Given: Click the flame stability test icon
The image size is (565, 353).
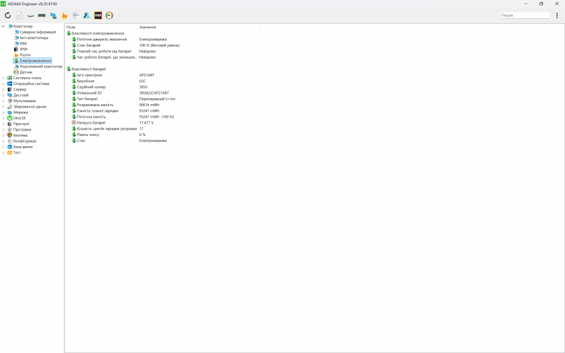Looking at the screenshot, I should 64,15.
